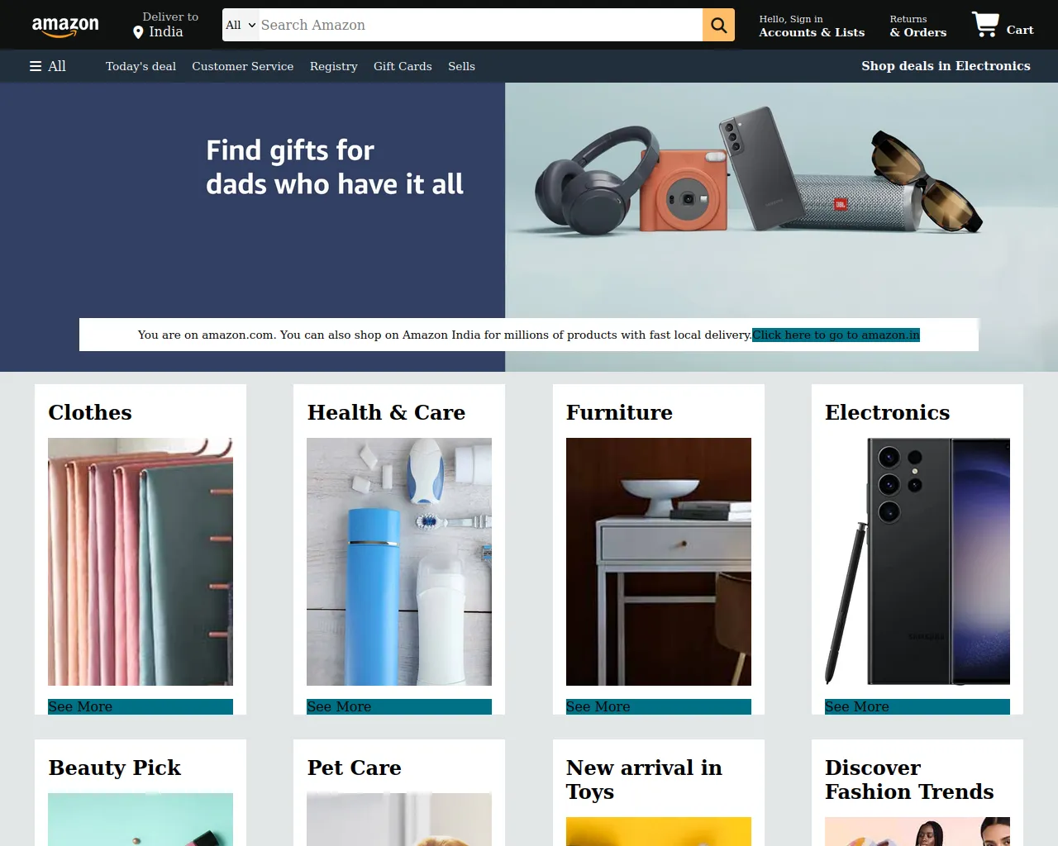This screenshot has width=1058, height=846.
Task: Click Shop deals in Electronics
Action: (x=946, y=66)
